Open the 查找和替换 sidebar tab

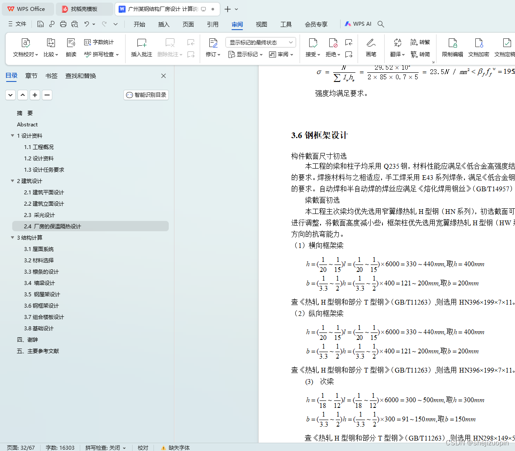point(81,76)
